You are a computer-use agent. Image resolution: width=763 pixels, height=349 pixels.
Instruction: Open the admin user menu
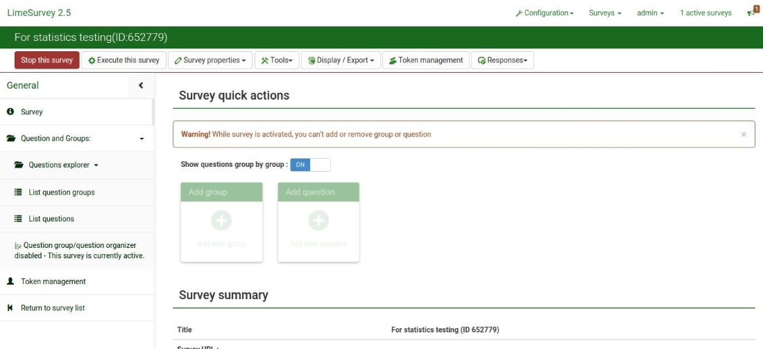pos(650,13)
